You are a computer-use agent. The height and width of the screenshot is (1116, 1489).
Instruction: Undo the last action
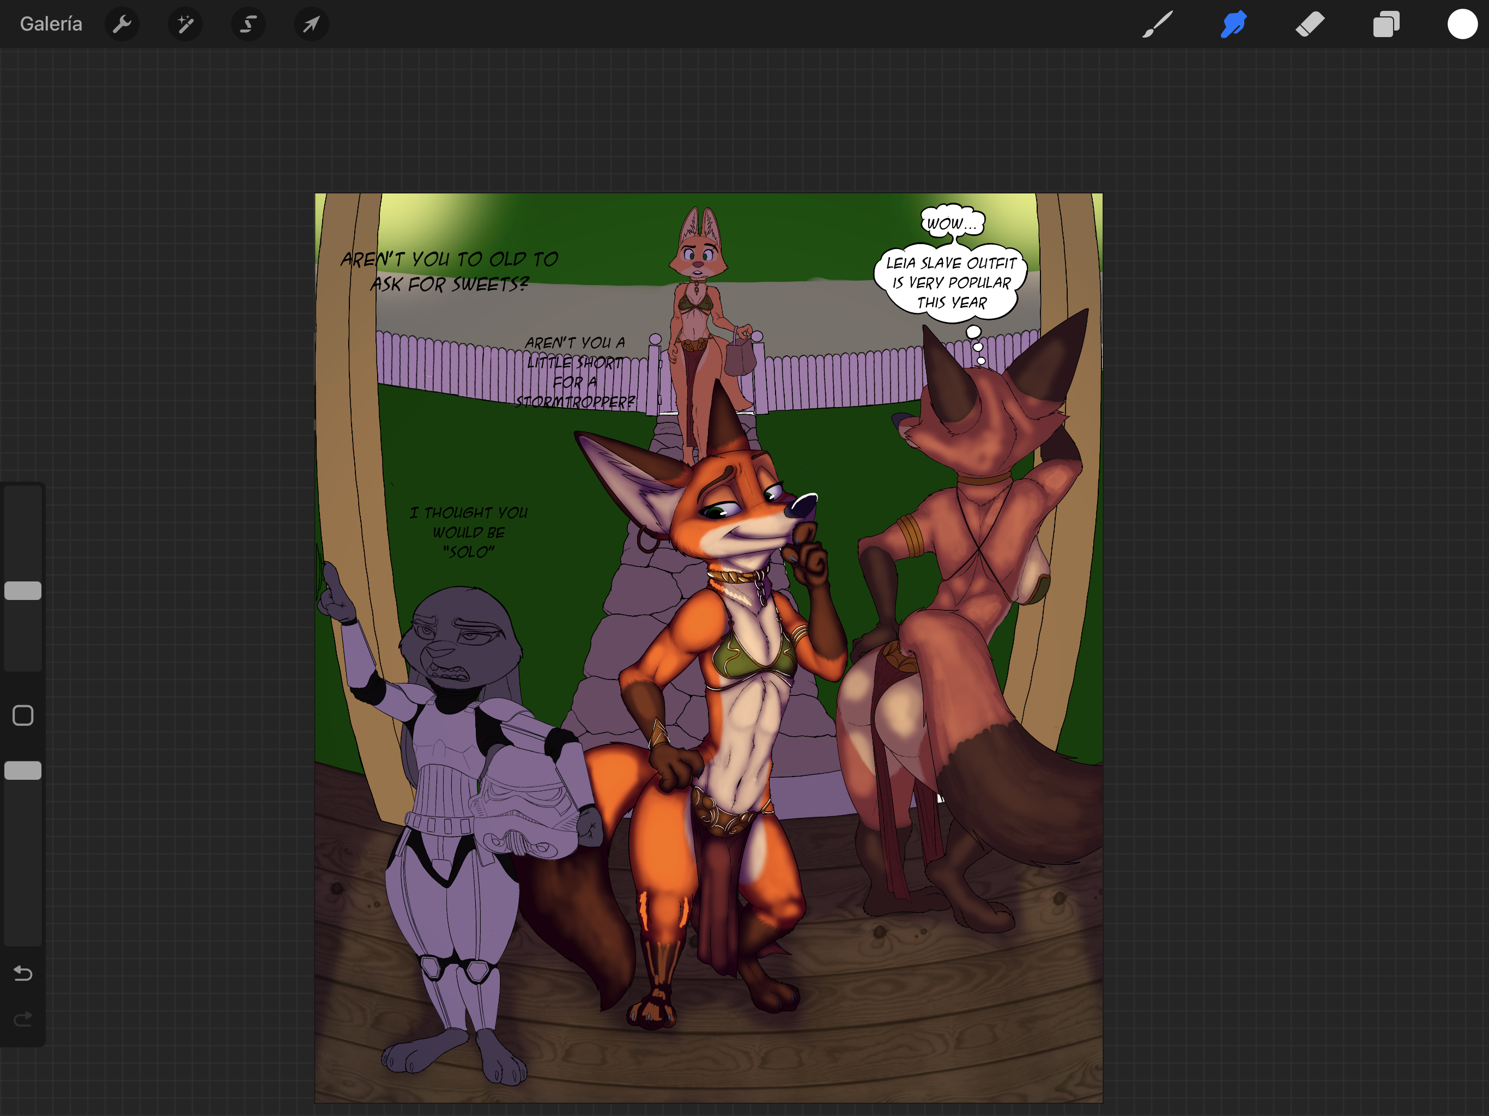click(x=23, y=973)
